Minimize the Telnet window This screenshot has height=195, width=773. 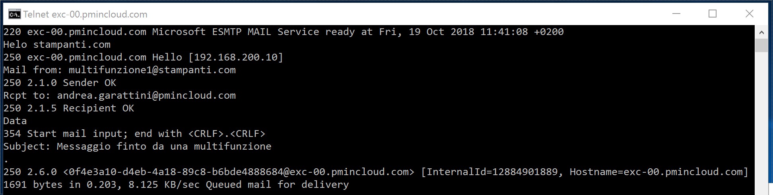[x=676, y=14]
